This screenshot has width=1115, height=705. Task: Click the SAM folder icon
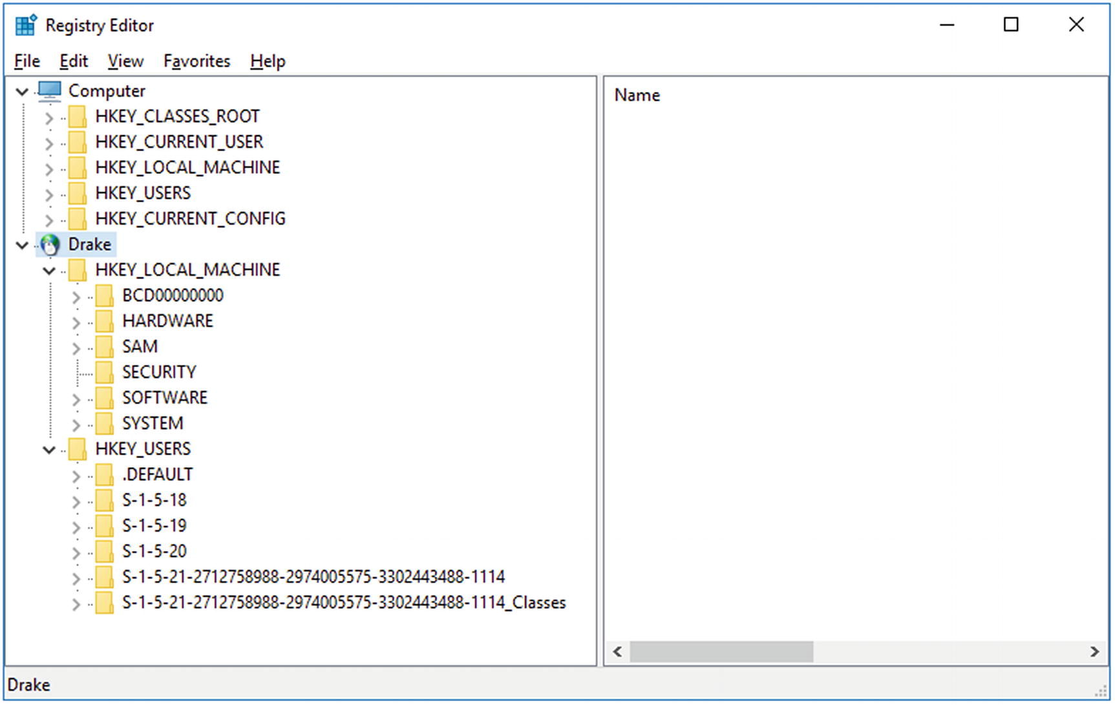pyautogui.click(x=104, y=347)
